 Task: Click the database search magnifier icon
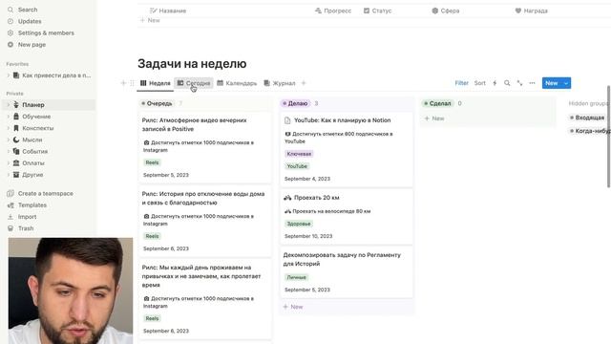tap(507, 83)
